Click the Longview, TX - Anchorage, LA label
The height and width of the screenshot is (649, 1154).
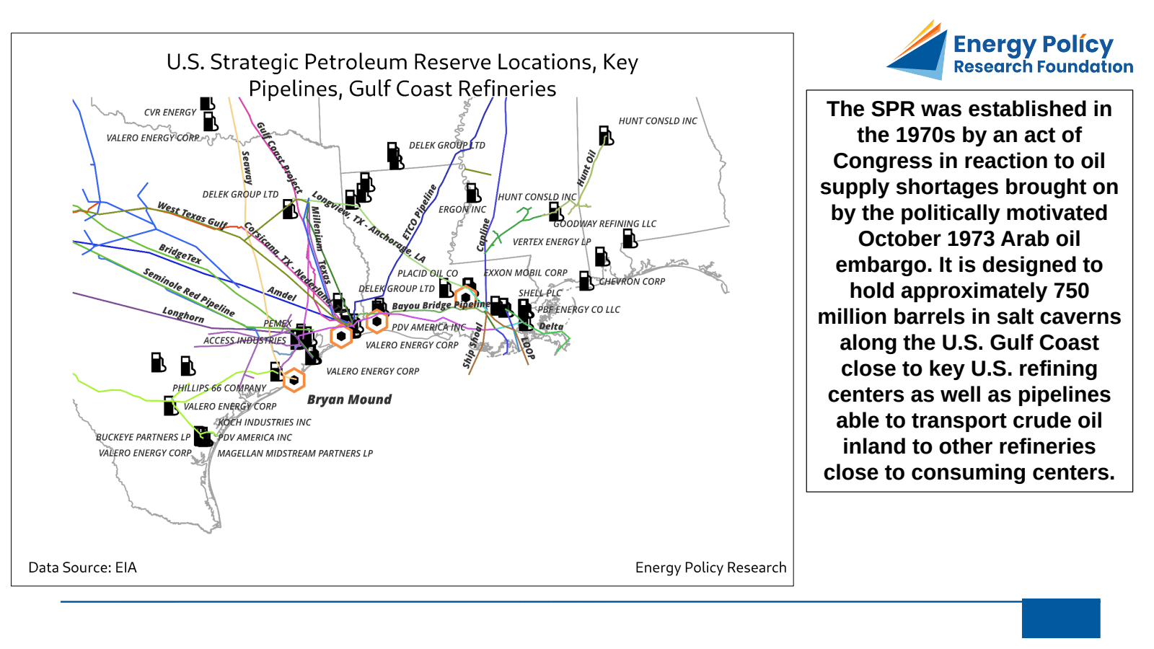coord(369,226)
